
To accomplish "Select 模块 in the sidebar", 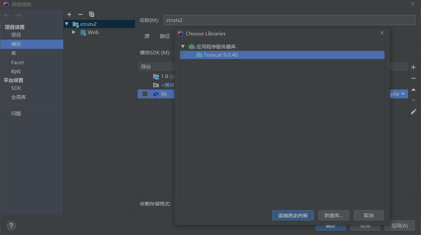I will [32, 44].
